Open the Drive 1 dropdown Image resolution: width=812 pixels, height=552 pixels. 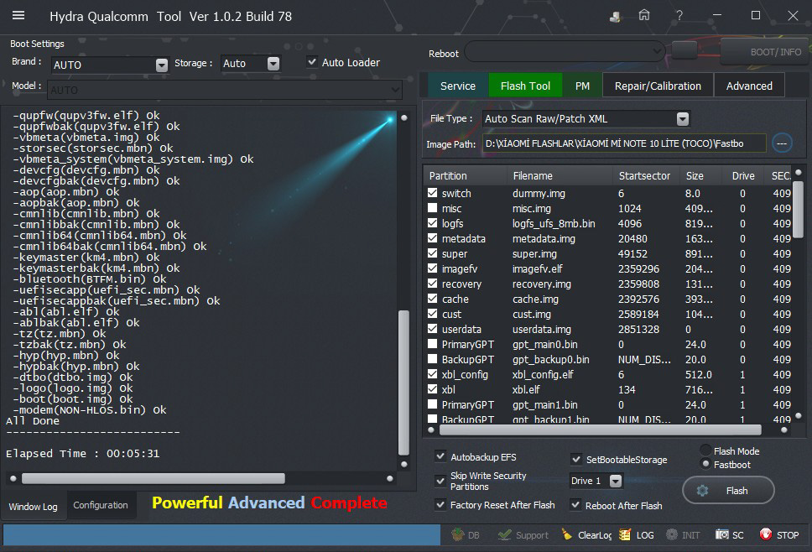(x=616, y=481)
